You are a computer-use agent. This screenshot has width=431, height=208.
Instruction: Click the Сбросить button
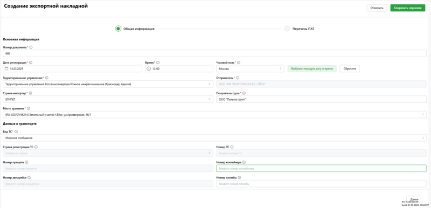tap(350, 68)
